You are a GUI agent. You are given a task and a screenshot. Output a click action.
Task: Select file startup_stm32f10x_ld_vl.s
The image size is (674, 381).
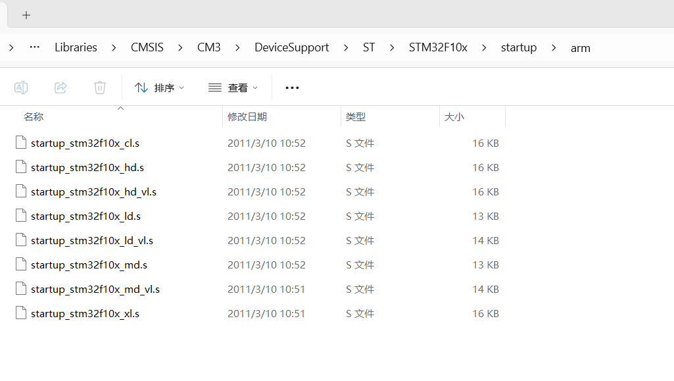[92, 240]
